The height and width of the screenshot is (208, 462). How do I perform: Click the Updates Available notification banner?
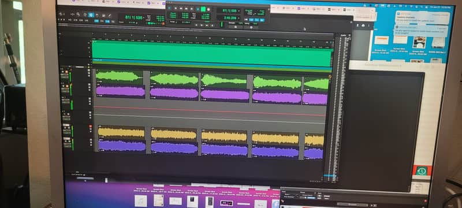click(422, 18)
